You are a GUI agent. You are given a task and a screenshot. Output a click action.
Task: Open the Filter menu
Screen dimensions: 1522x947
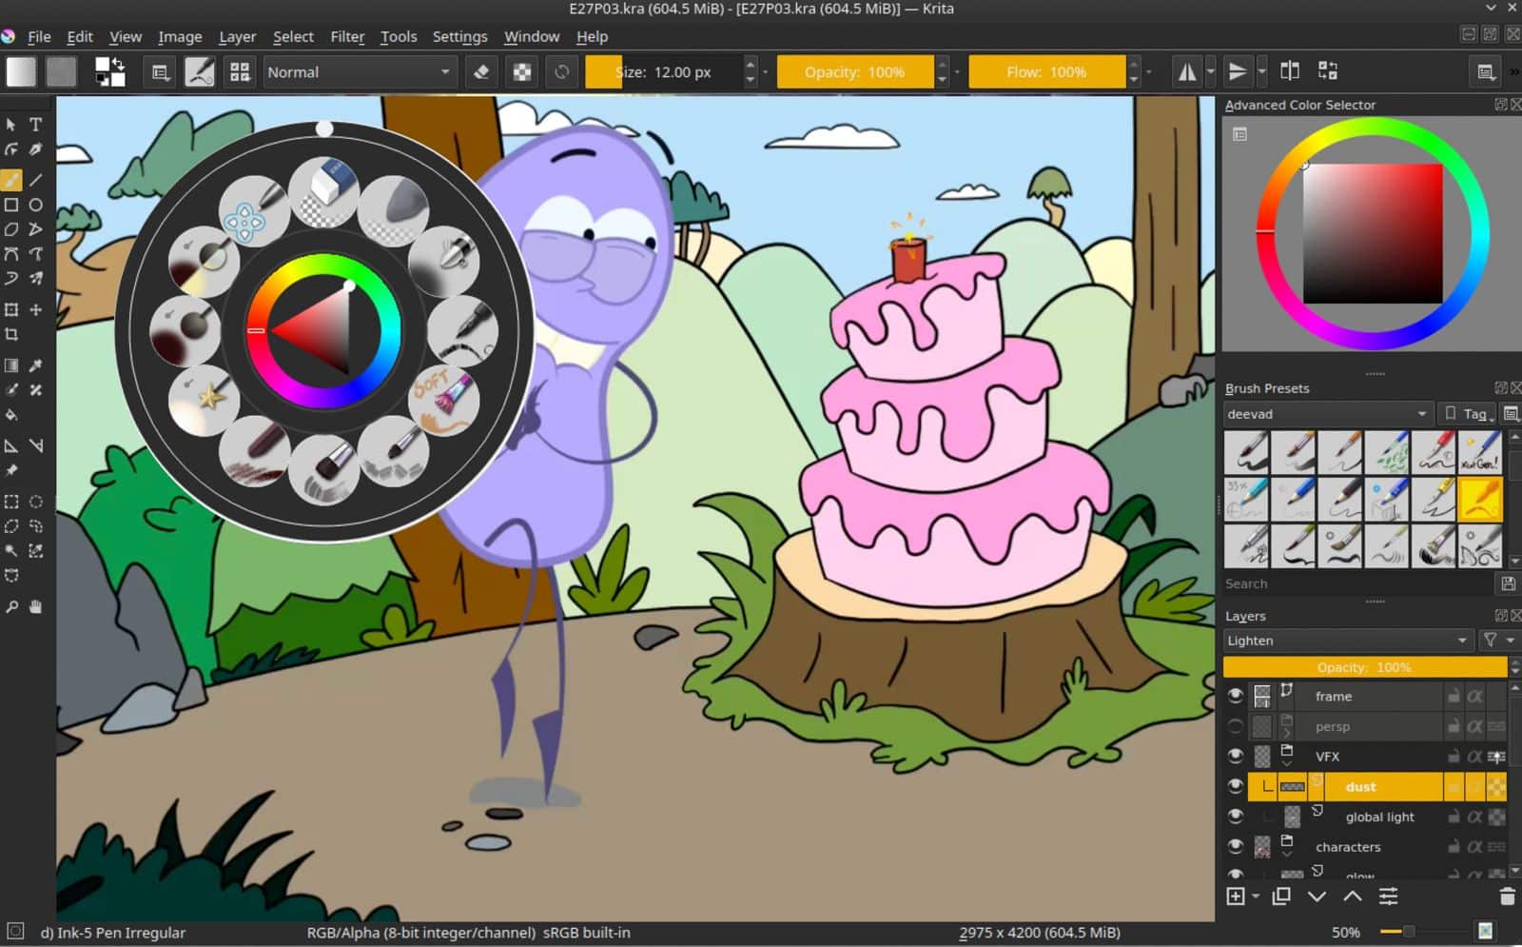point(347,36)
